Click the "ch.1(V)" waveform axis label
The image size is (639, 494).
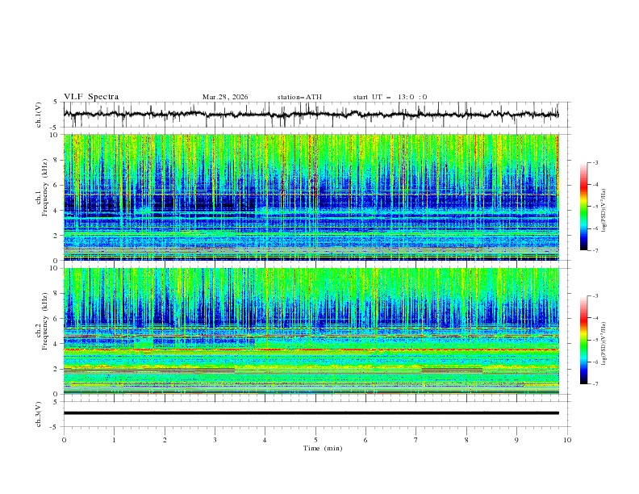pos(39,115)
